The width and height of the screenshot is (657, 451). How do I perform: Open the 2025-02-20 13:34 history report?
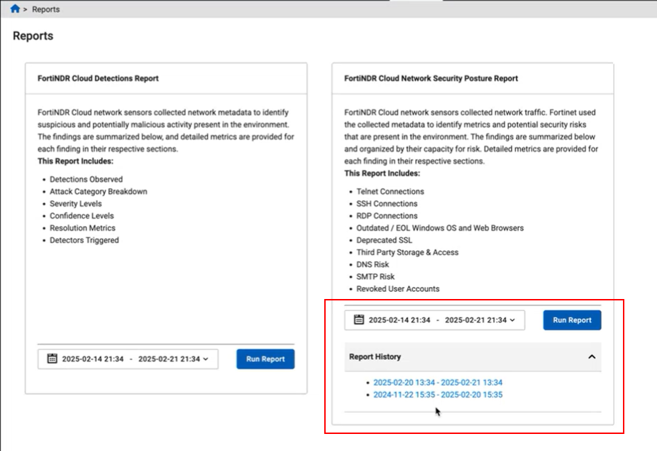pyautogui.click(x=438, y=382)
